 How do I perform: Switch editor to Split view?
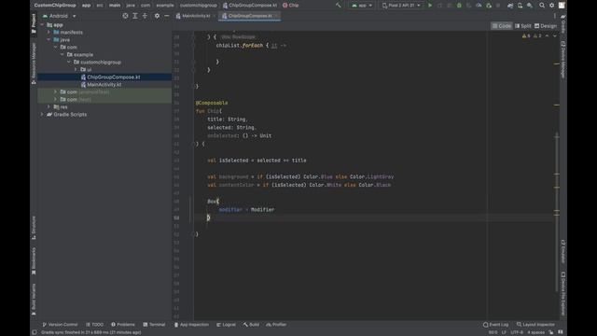tap(522, 26)
